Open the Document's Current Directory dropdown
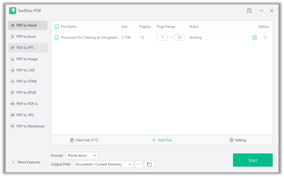The width and height of the screenshot is (284, 177). coord(103,164)
